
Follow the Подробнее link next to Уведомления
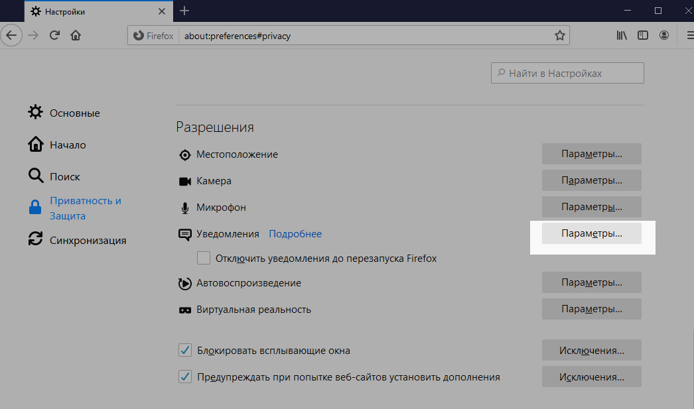point(295,234)
